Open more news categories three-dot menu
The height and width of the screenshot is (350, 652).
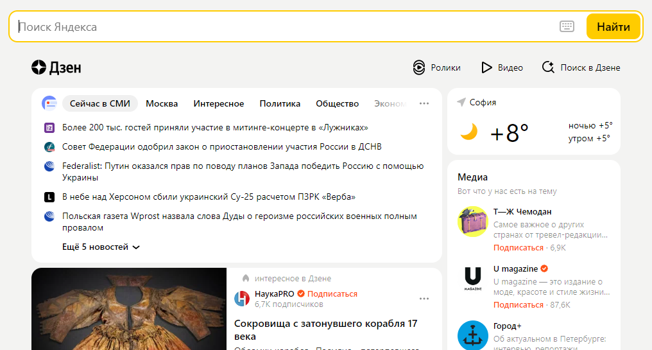click(x=424, y=103)
